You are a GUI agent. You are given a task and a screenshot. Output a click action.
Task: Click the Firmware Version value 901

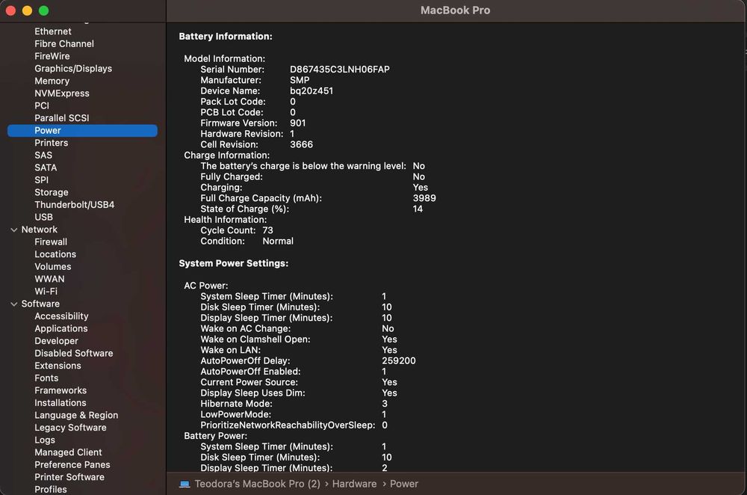click(298, 123)
